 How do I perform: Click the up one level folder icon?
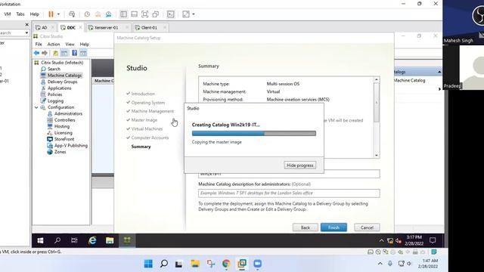click(x=55, y=53)
